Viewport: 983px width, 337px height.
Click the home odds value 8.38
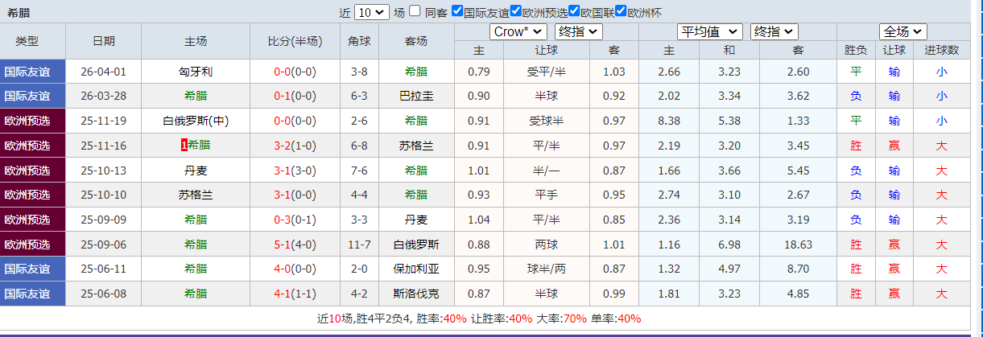point(669,121)
